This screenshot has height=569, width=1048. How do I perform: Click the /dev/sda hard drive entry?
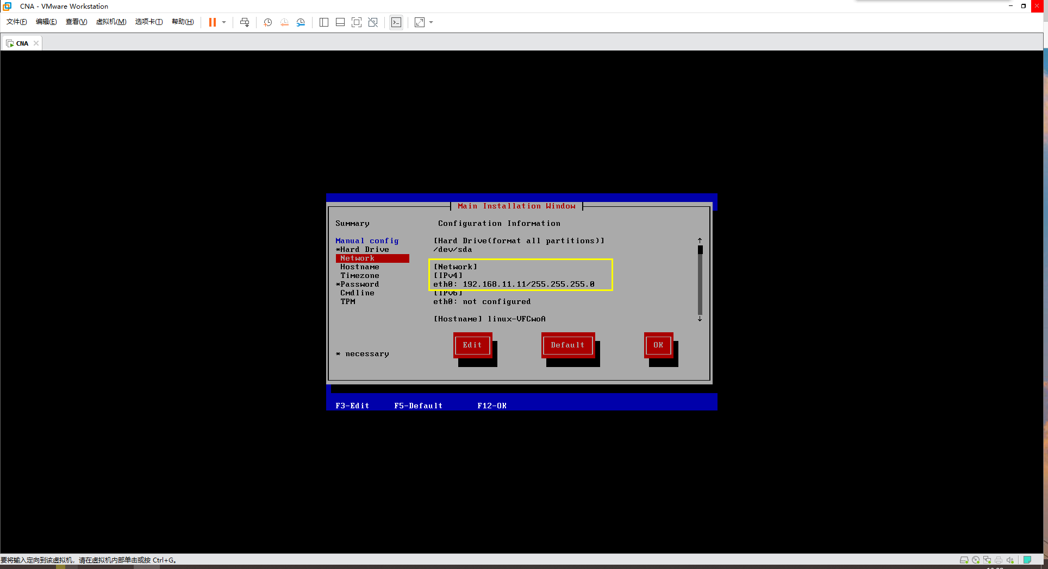[x=452, y=250]
